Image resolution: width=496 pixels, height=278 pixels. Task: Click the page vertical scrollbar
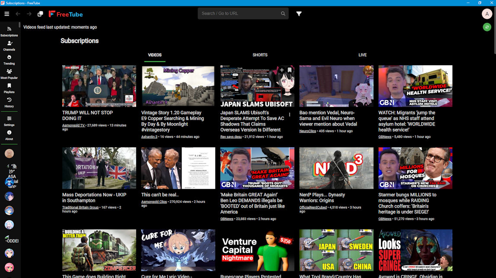click(494, 30)
